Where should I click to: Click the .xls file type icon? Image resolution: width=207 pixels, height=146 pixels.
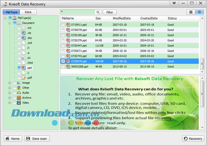tap(23, 33)
